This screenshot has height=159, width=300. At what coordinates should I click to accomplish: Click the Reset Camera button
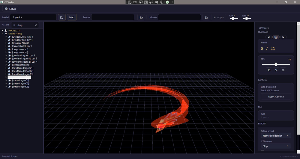(276, 97)
